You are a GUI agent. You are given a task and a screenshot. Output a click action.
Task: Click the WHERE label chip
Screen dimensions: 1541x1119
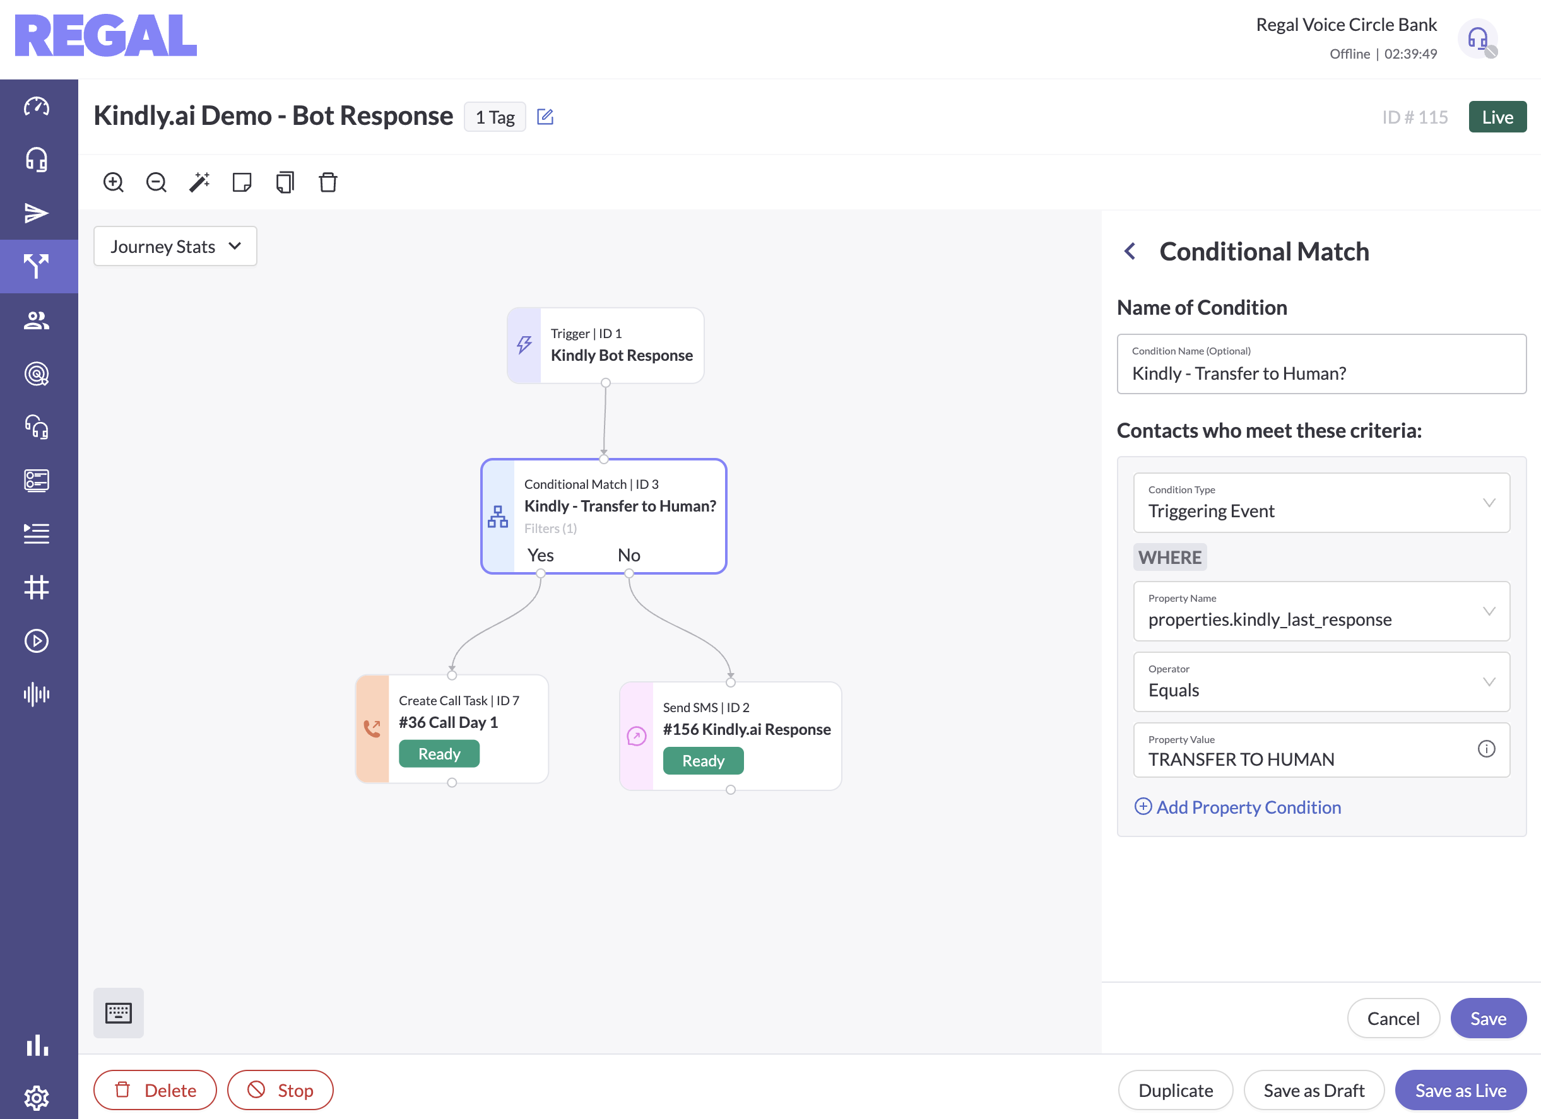[x=1169, y=557]
